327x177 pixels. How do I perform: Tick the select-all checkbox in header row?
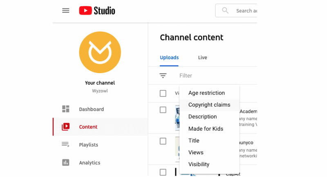(x=163, y=93)
